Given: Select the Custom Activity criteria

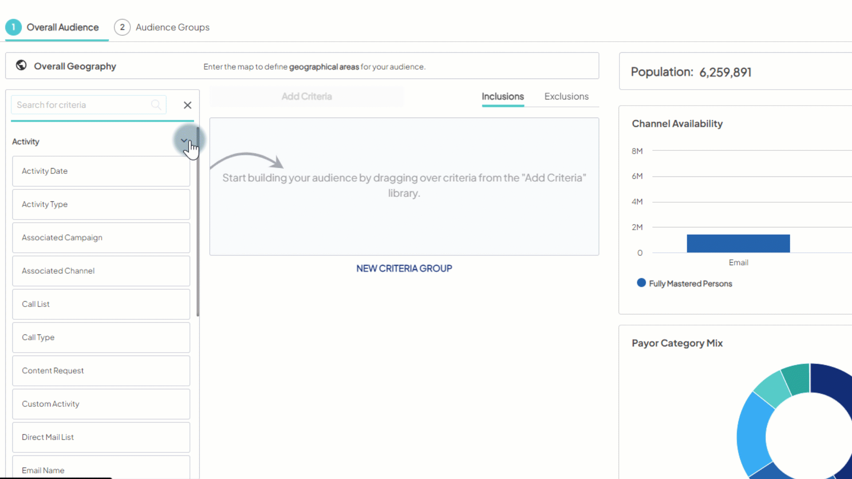Looking at the screenshot, I should click(x=101, y=404).
